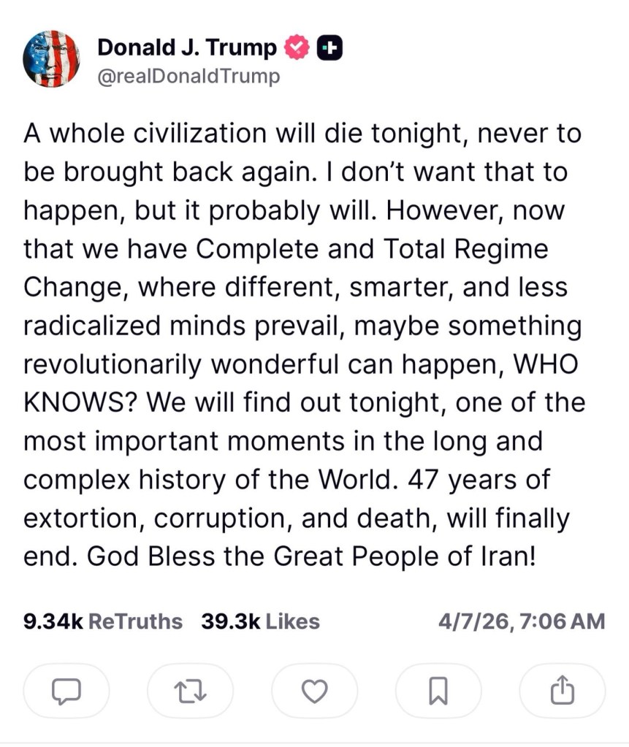This screenshot has height=747, width=629.
Task: Open the Donald J. Trump display name
Action: click(187, 48)
